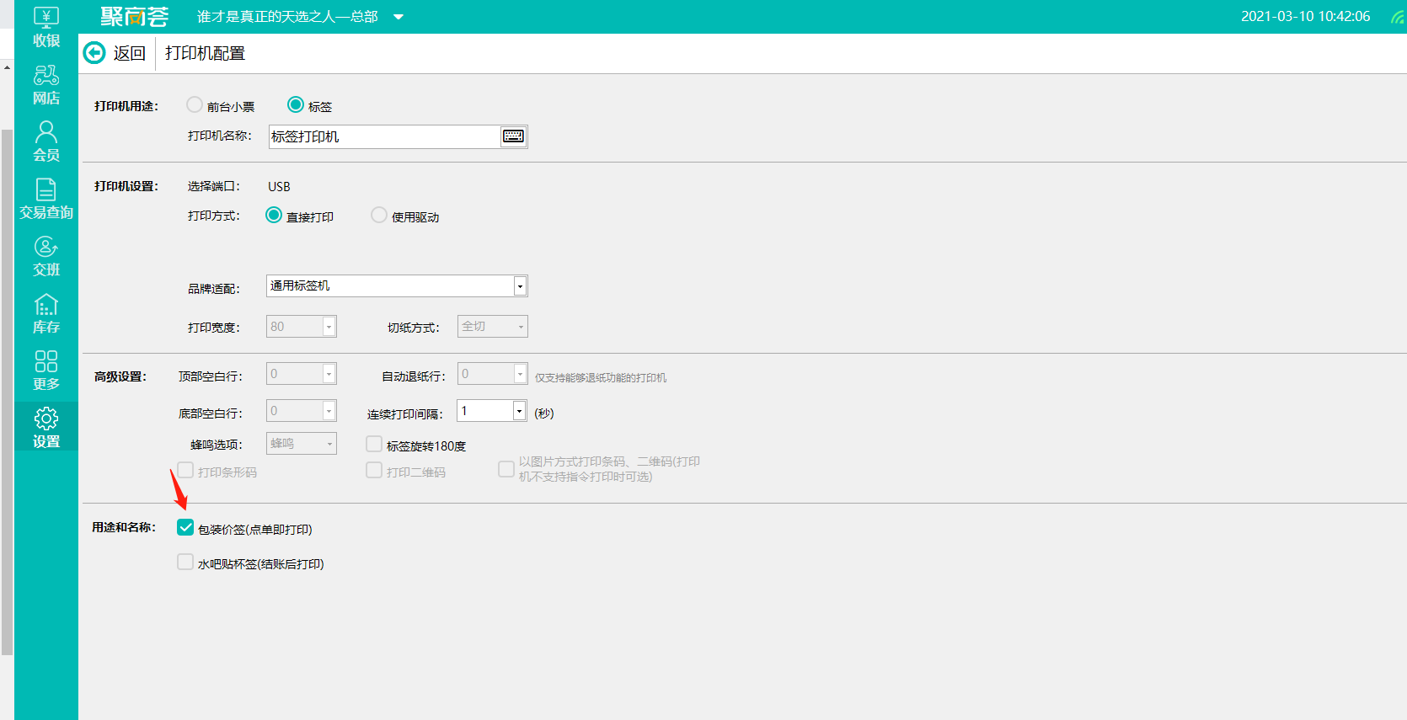Open the 品牌适配 dropdown
This screenshot has width=1407, height=720.
520,286
